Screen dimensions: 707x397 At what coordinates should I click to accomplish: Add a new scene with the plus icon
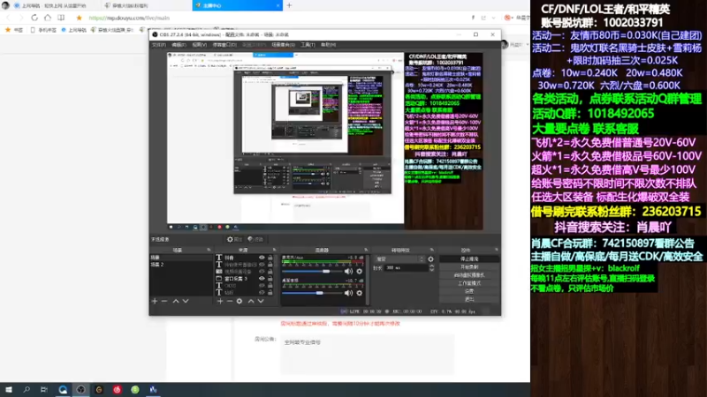coord(155,301)
